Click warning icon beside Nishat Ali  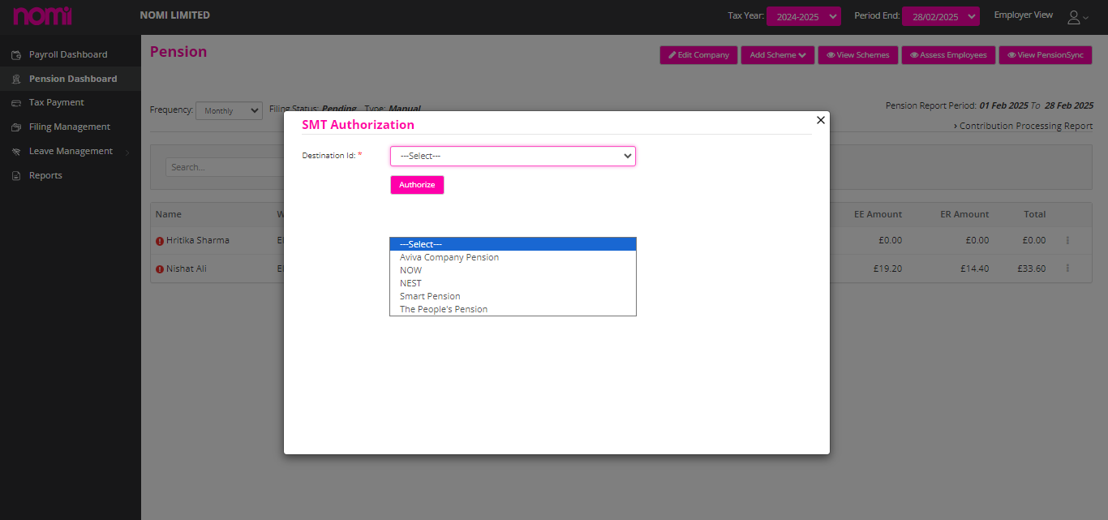click(160, 269)
